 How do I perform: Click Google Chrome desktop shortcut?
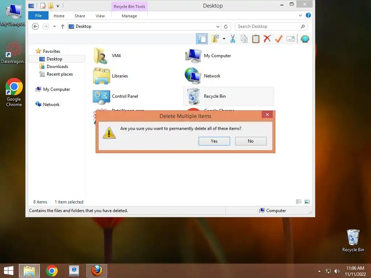click(x=14, y=93)
